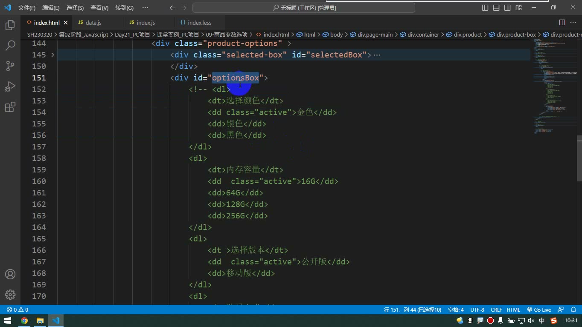Open Chrome from the Windows taskbar
The image size is (582, 327).
click(x=24, y=321)
